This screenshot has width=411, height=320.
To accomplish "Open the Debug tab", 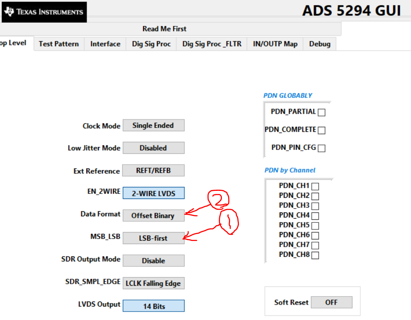I will tap(320, 44).
